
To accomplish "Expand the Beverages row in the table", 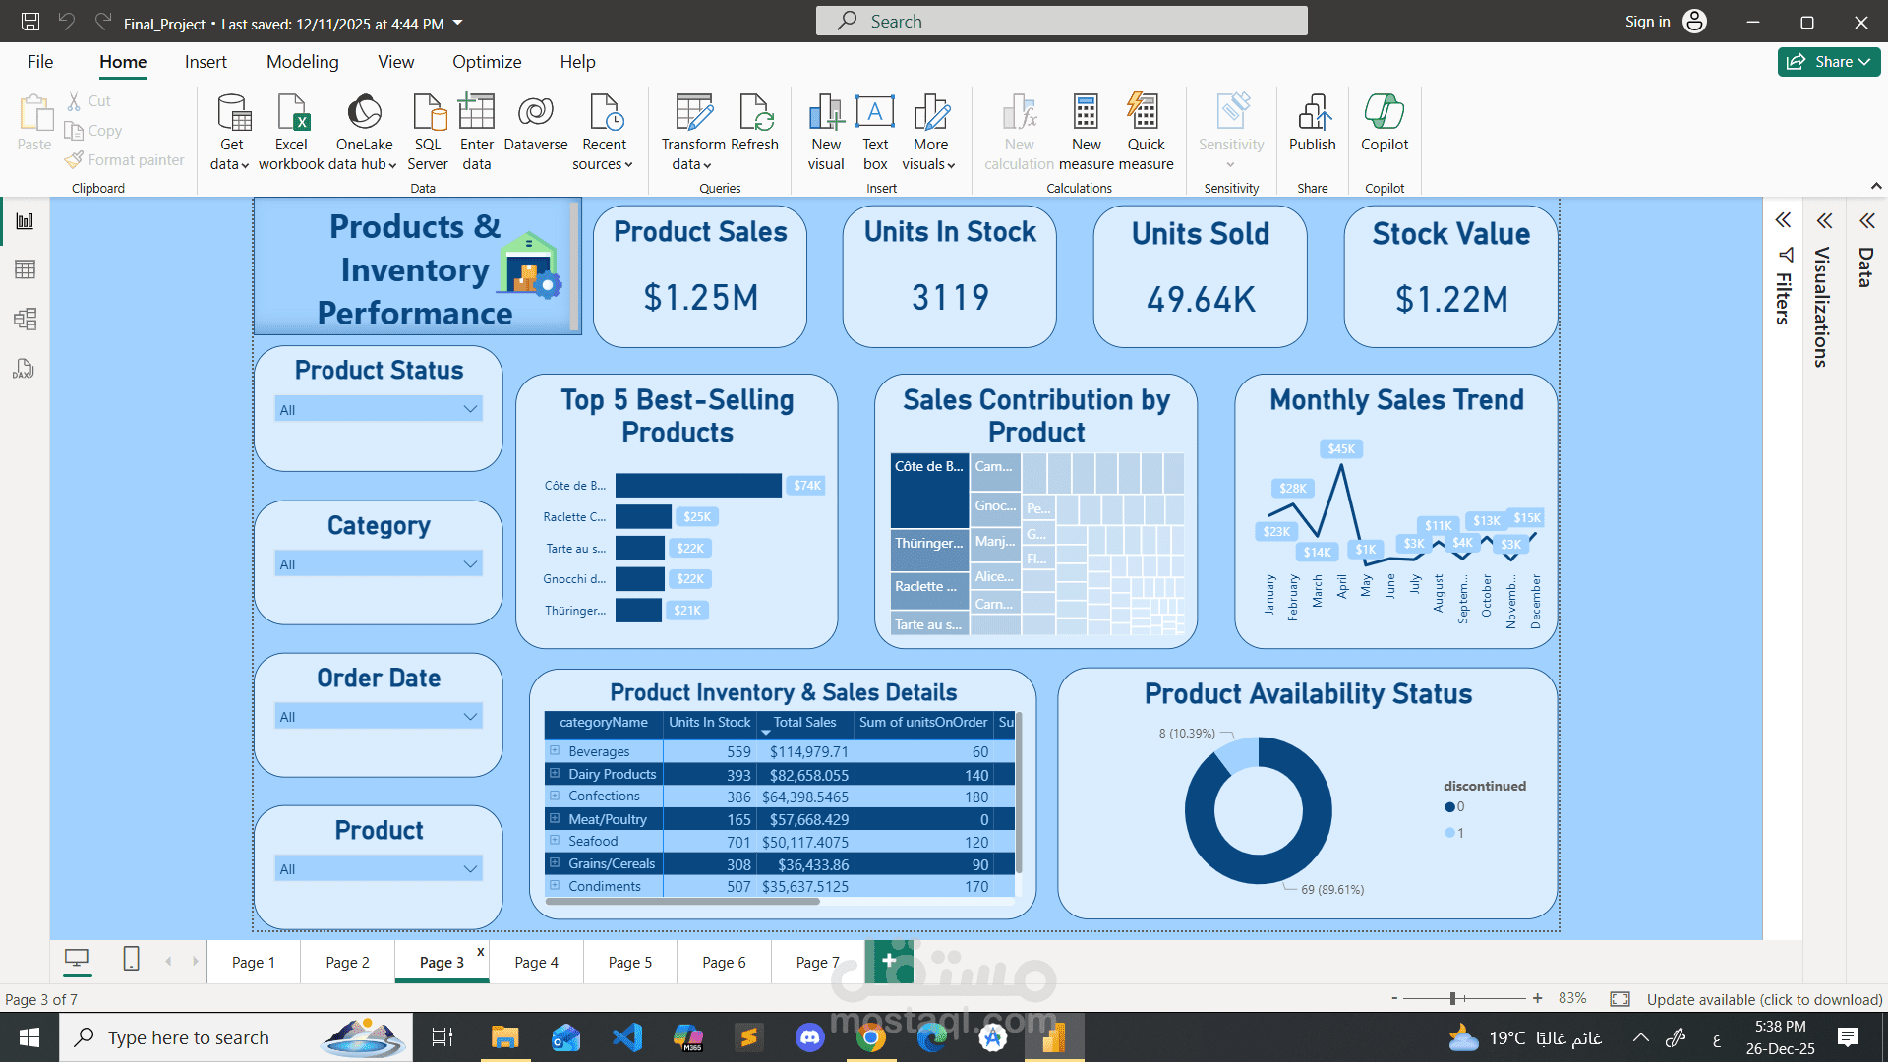I will click(x=555, y=750).
